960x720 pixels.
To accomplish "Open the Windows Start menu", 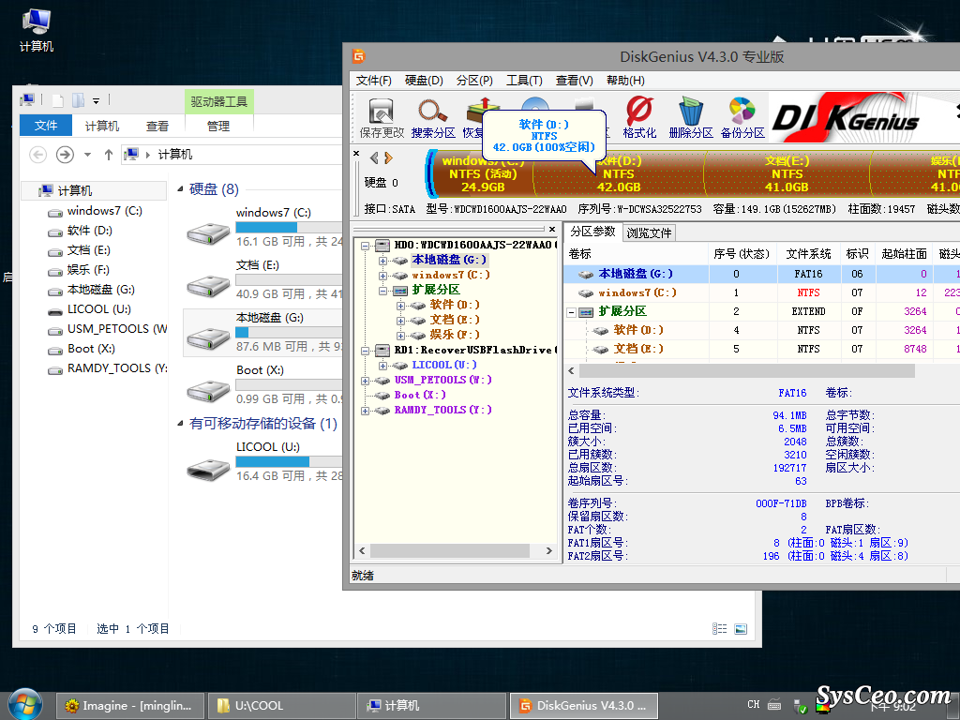I will click(x=25, y=704).
